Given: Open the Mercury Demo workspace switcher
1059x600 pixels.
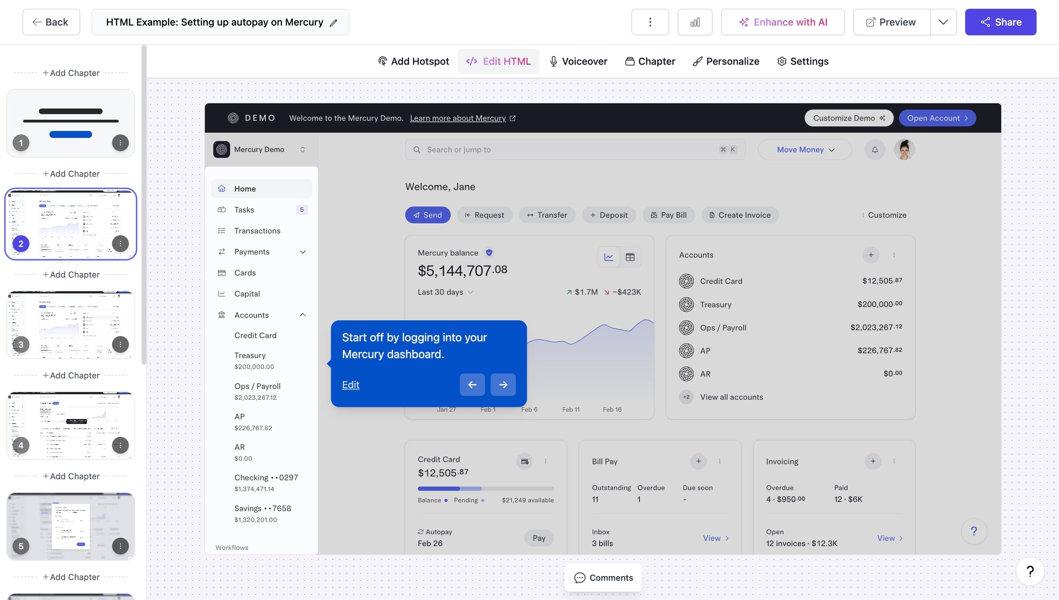Looking at the screenshot, I should [x=261, y=149].
